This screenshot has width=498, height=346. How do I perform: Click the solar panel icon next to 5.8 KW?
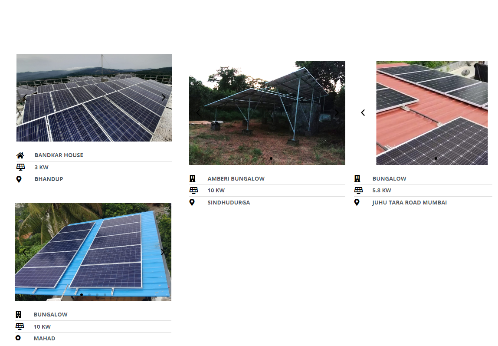pos(358,190)
